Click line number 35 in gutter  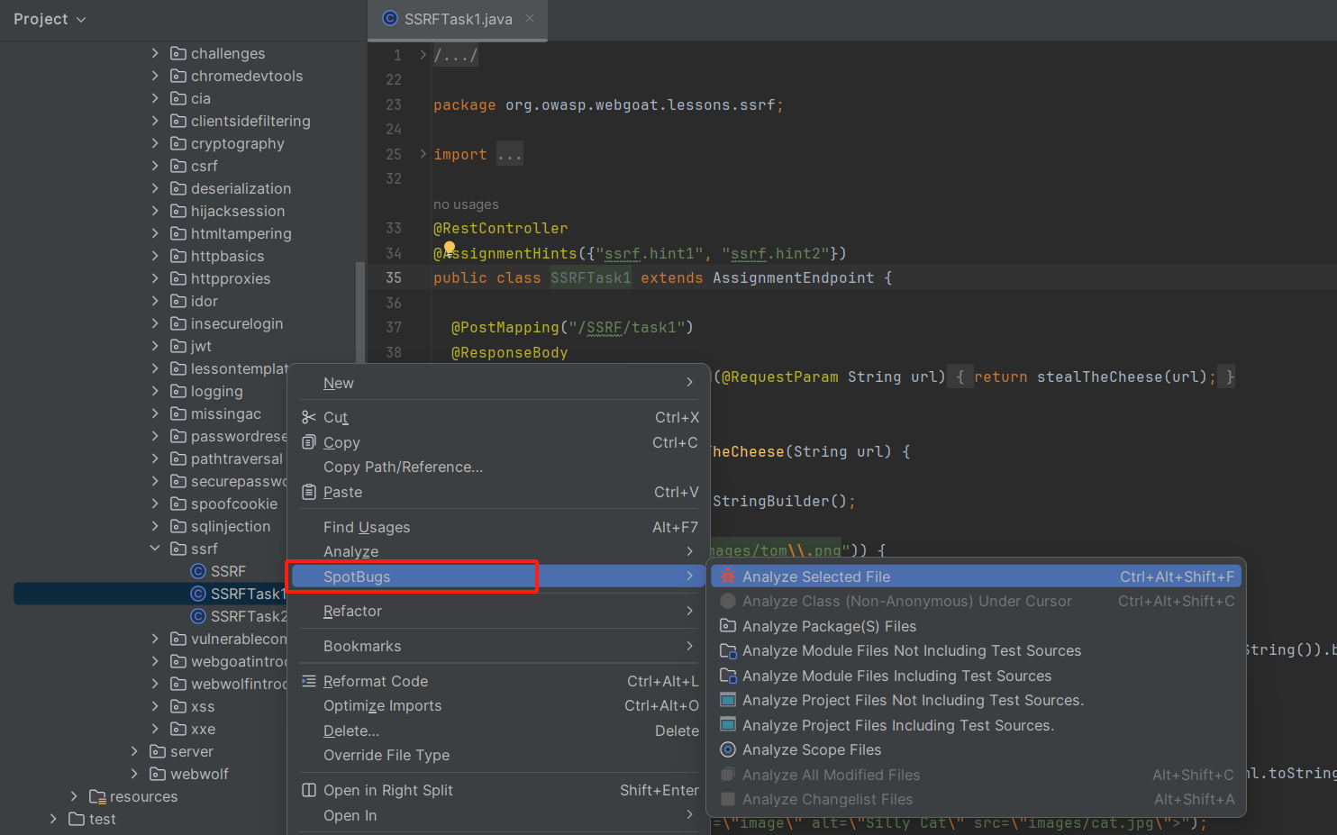point(393,277)
